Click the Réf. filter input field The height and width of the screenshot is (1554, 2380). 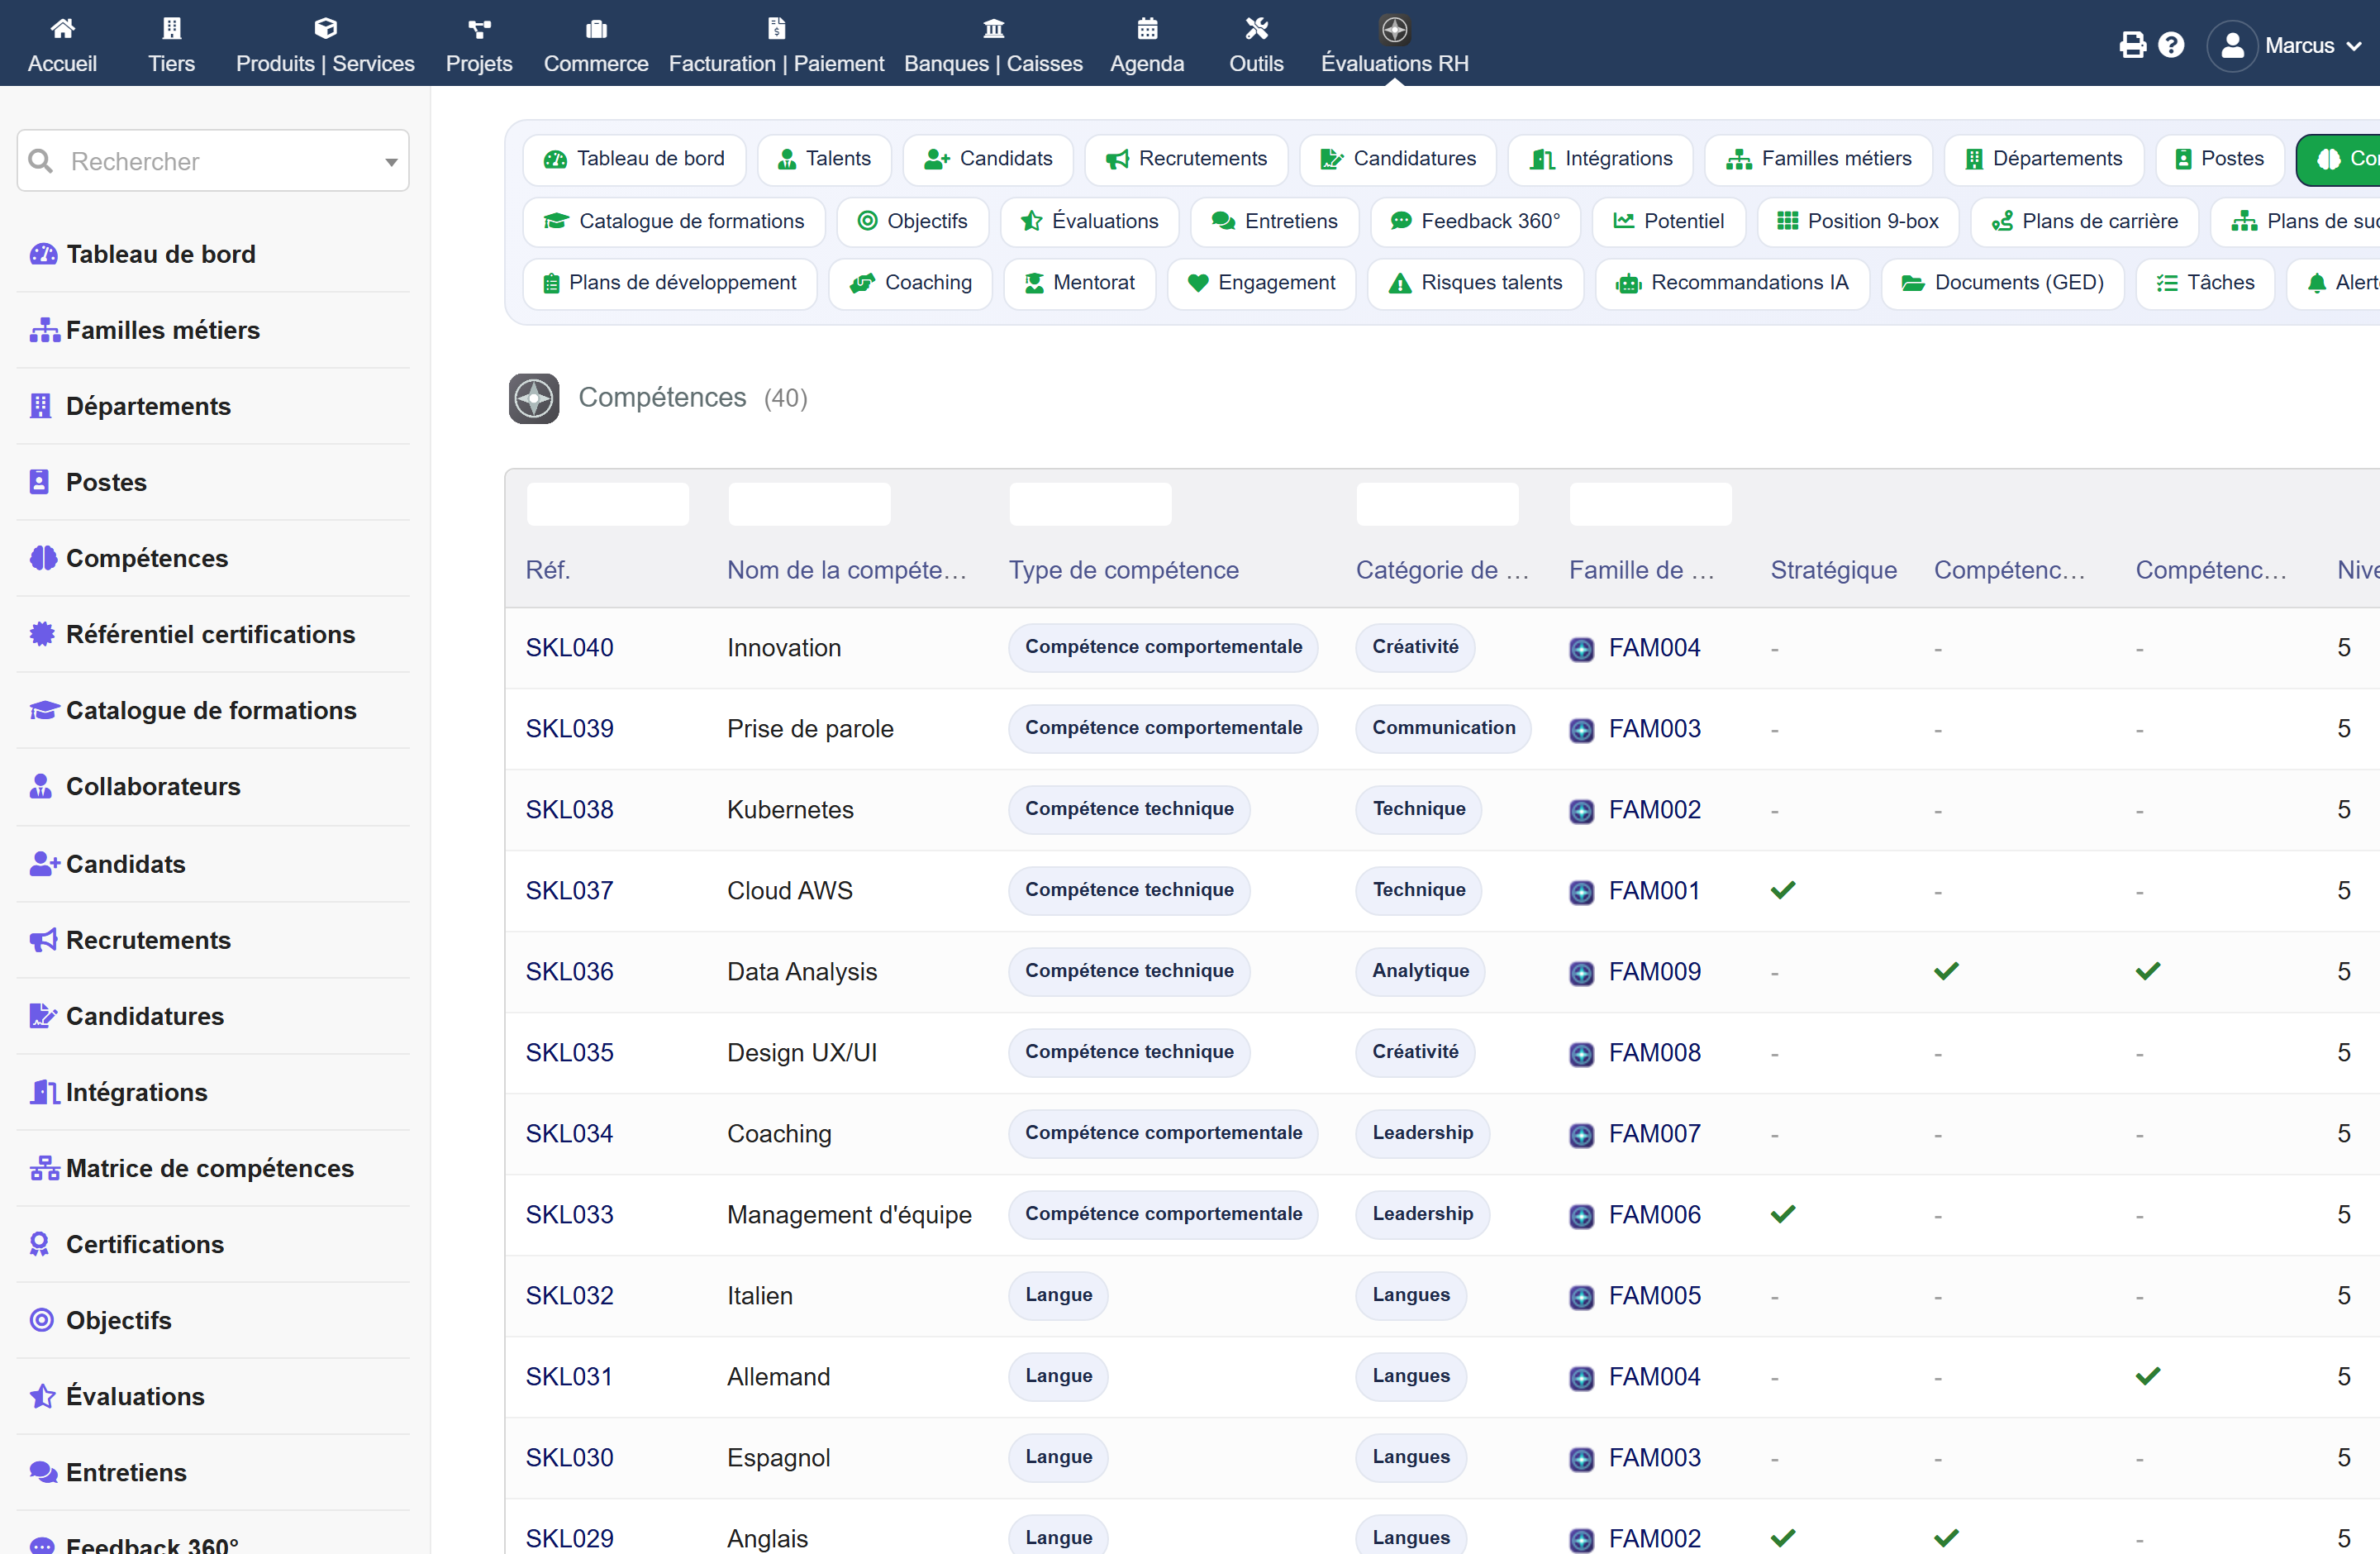pos(608,504)
